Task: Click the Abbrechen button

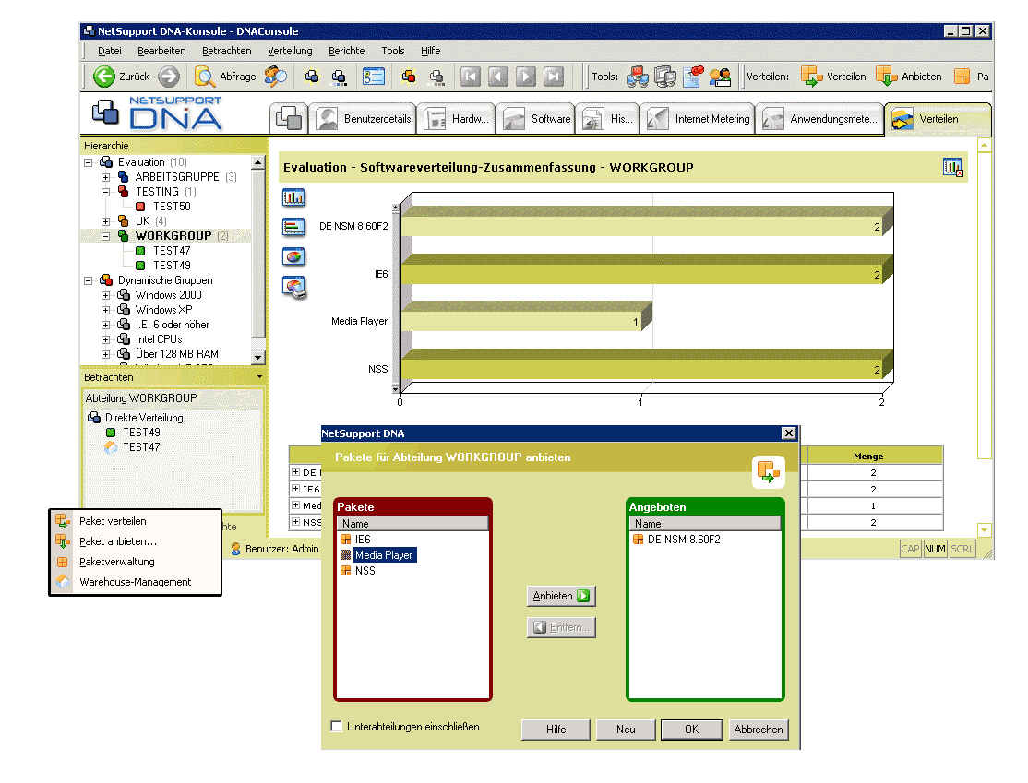Action: click(x=759, y=730)
